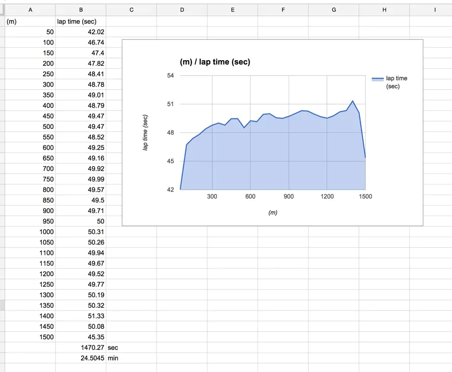
Task: Click the blue legend color swatch
Action: pyautogui.click(x=377, y=79)
